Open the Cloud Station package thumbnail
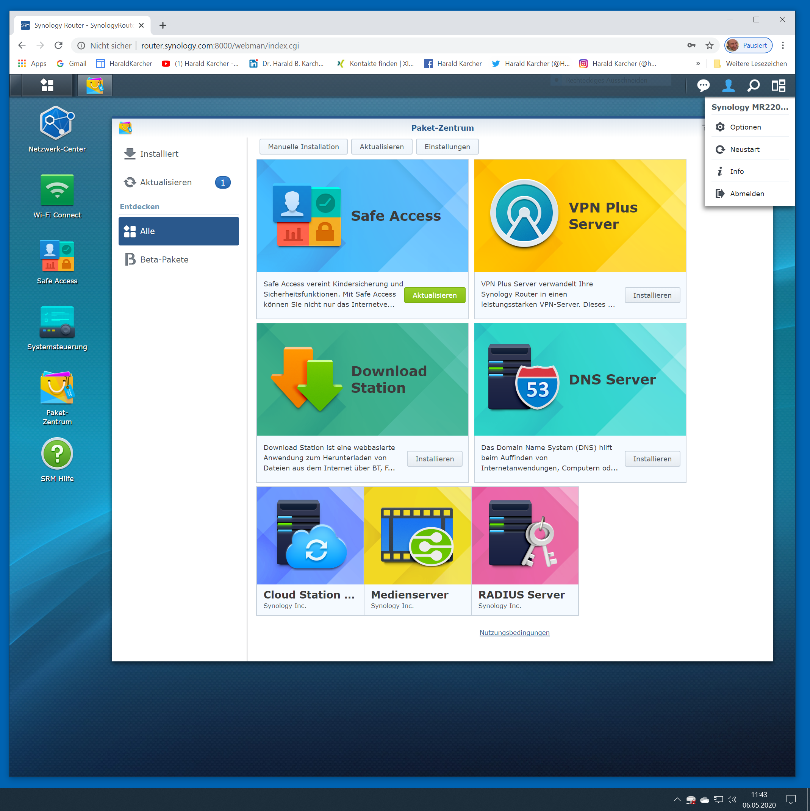The height and width of the screenshot is (811, 810). pyautogui.click(x=310, y=536)
